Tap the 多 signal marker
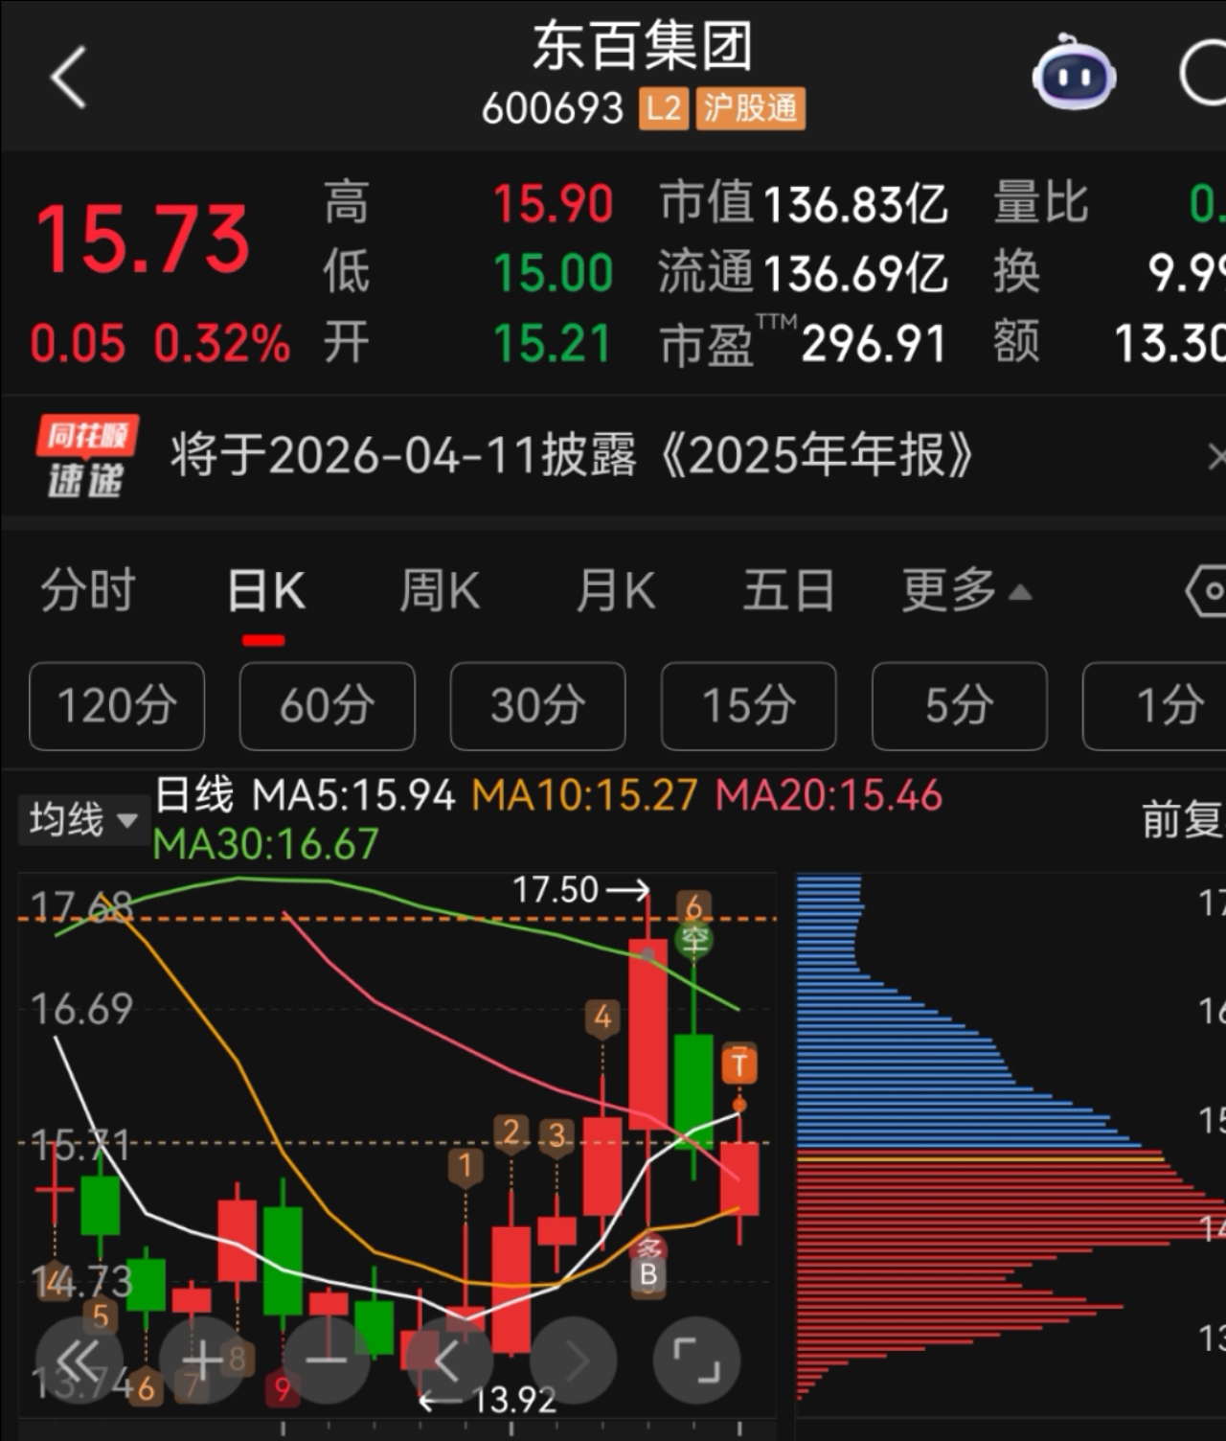Viewport: 1226px width, 1441px height. [x=649, y=1247]
